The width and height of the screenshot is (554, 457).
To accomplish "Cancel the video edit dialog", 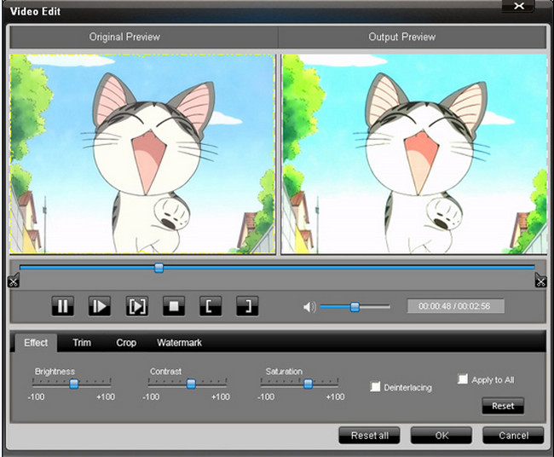I will pos(513,436).
